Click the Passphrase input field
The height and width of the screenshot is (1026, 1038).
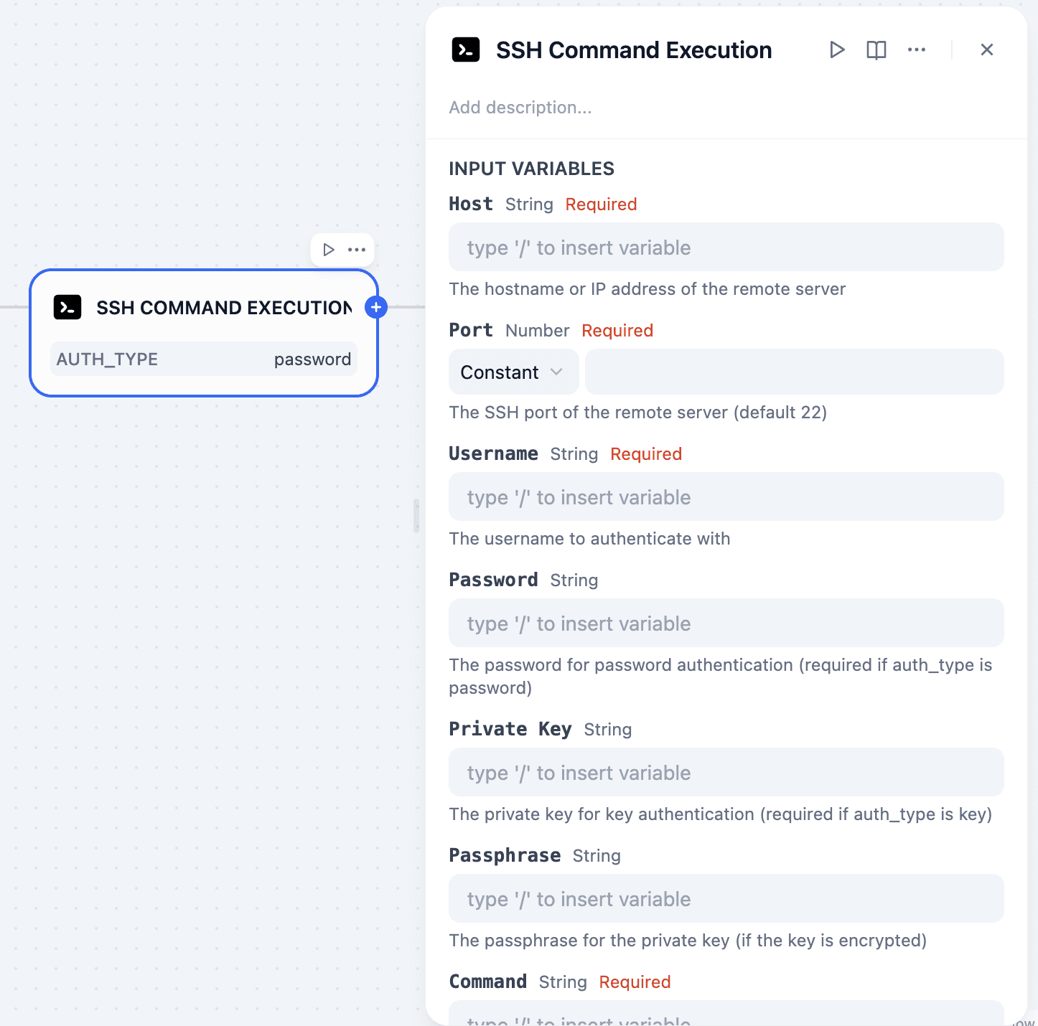pos(726,899)
